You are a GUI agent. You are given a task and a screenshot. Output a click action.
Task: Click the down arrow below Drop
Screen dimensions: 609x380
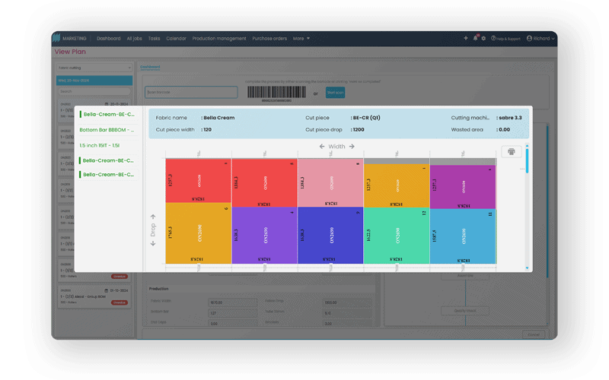coord(153,243)
